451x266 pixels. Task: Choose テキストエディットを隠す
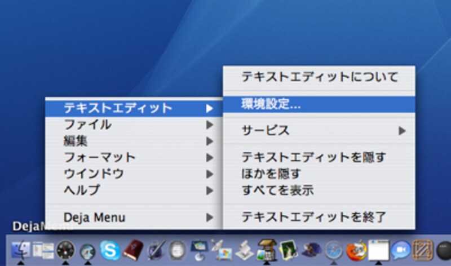(x=319, y=158)
